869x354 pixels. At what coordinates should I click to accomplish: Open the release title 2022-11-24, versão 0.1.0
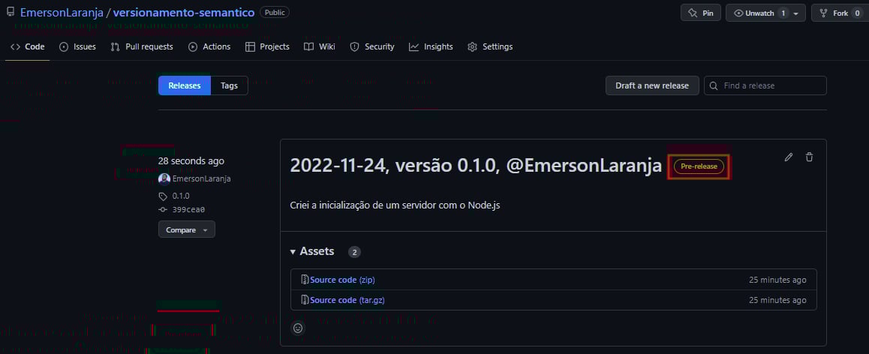(476, 166)
